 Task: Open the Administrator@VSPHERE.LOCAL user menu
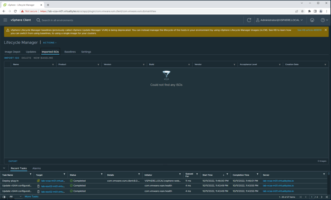(279, 20)
